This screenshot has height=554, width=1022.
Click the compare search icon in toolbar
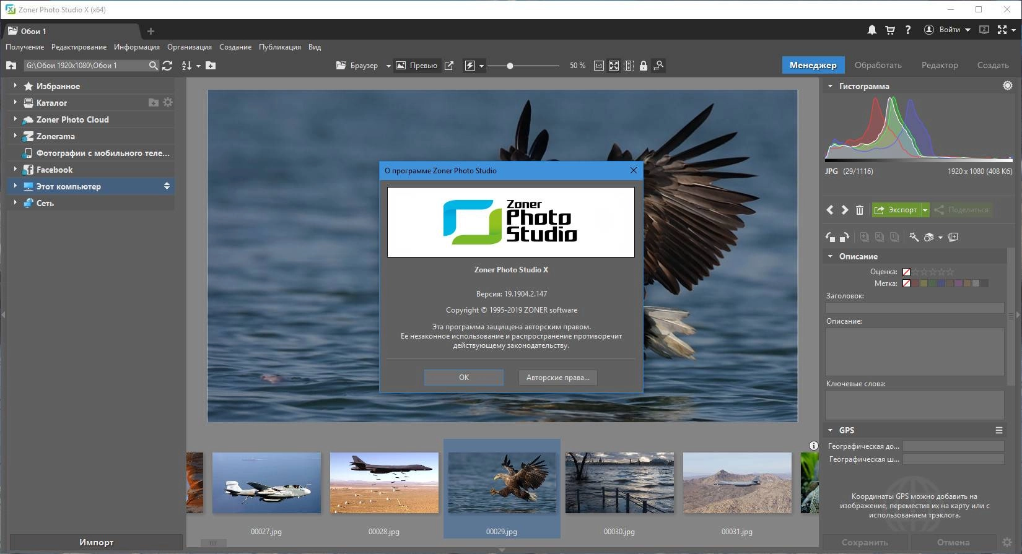coord(658,65)
